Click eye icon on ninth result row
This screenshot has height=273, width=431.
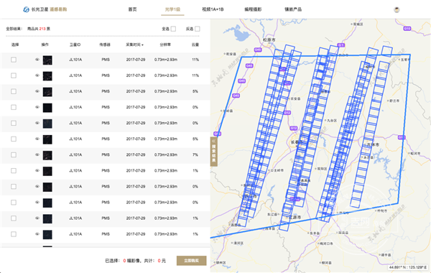[37, 186]
